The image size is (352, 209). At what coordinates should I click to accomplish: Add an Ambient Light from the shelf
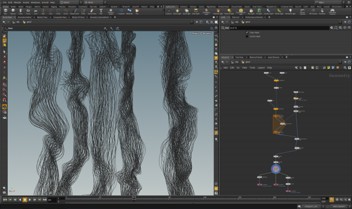click(290, 11)
